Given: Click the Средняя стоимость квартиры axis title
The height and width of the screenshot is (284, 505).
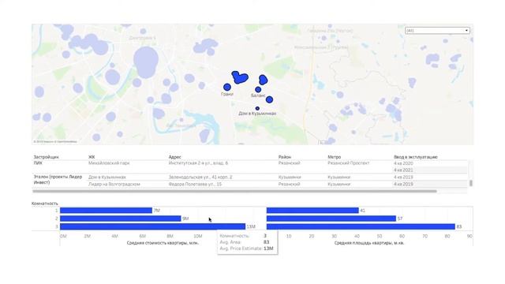Looking at the screenshot, I should 163,243.
